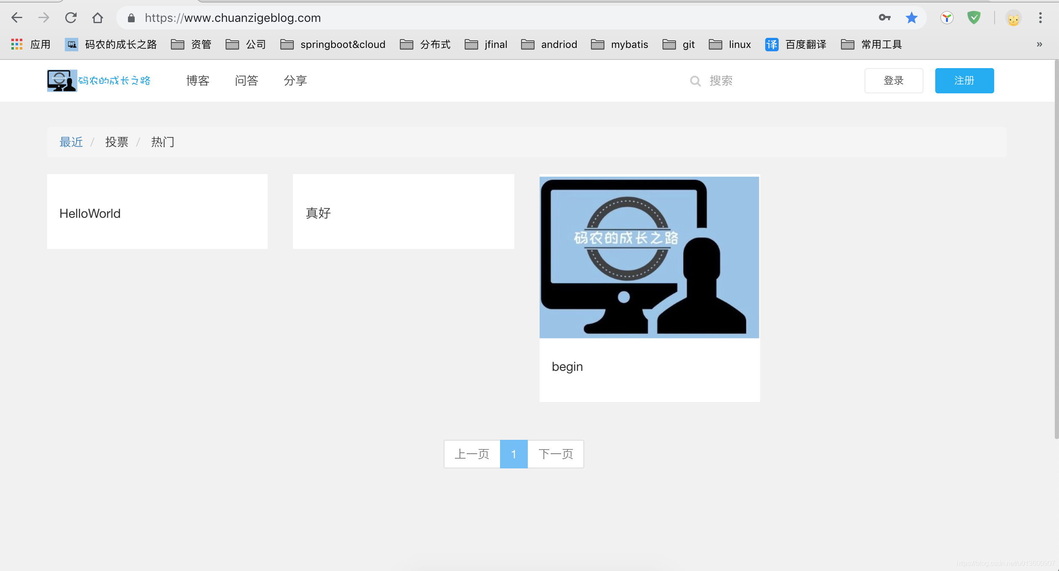Open the 资管 bookmark folder
The image size is (1059, 571).
click(191, 44)
